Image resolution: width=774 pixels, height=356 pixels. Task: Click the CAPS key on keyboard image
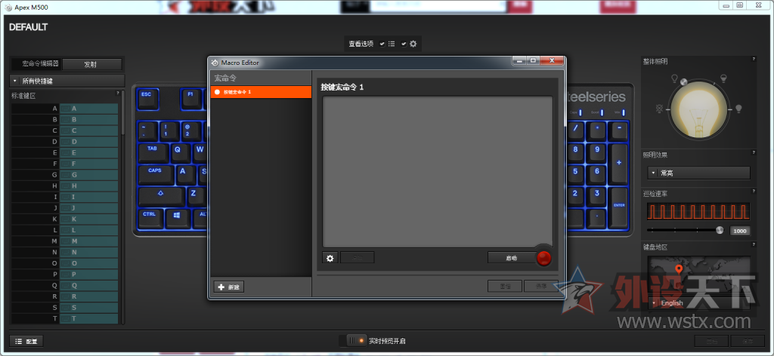(x=156, y=175)
